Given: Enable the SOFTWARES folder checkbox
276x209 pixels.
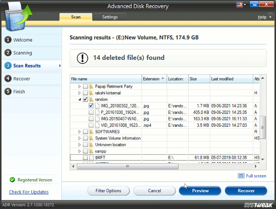Looking at the screenshot, I should [x=85, y=131].
